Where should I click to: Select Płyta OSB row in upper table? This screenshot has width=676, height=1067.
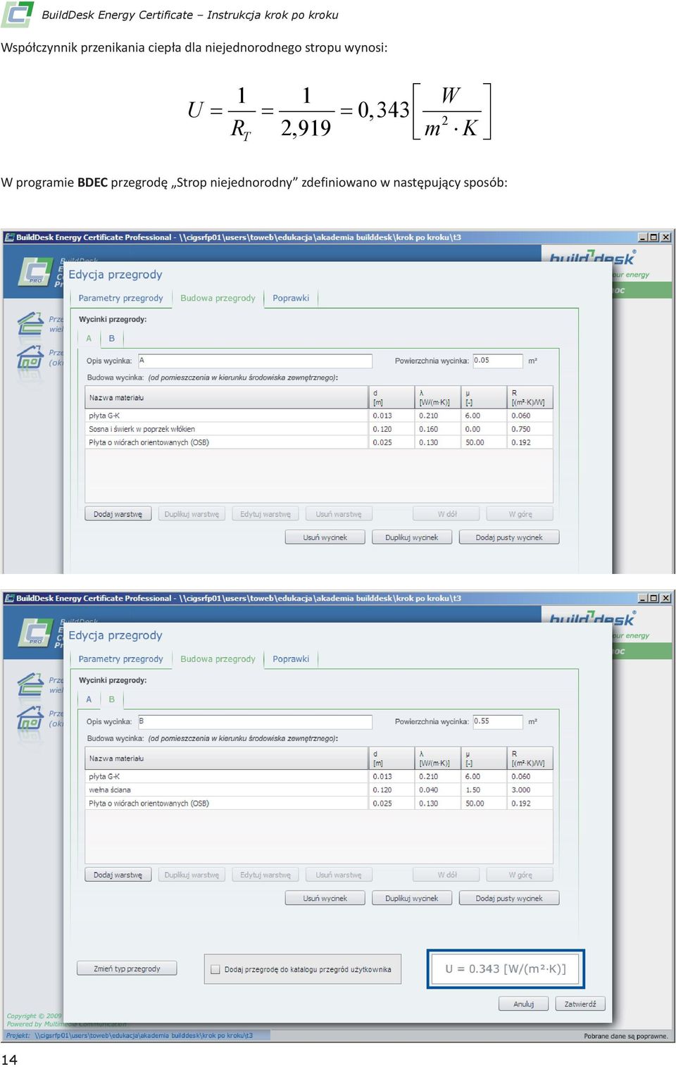(x=319, y=442)
